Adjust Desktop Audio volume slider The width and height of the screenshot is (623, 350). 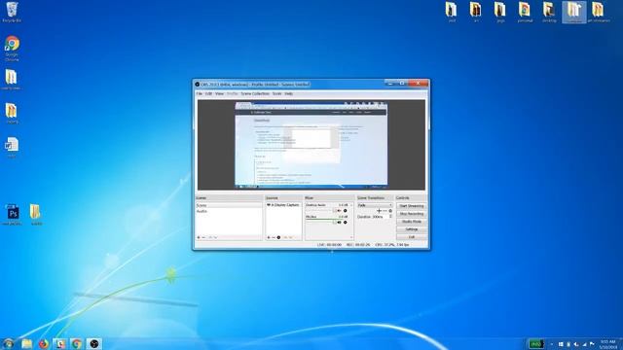320,211
